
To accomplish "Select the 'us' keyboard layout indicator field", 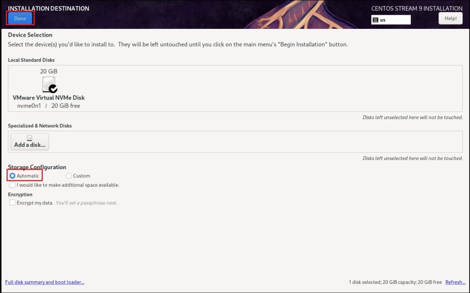I will click(394, 20).
